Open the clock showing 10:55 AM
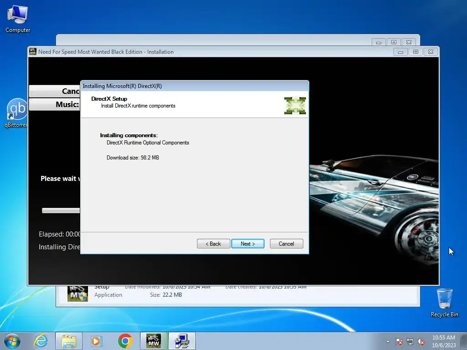467x350 pixels. click(444, 341)
